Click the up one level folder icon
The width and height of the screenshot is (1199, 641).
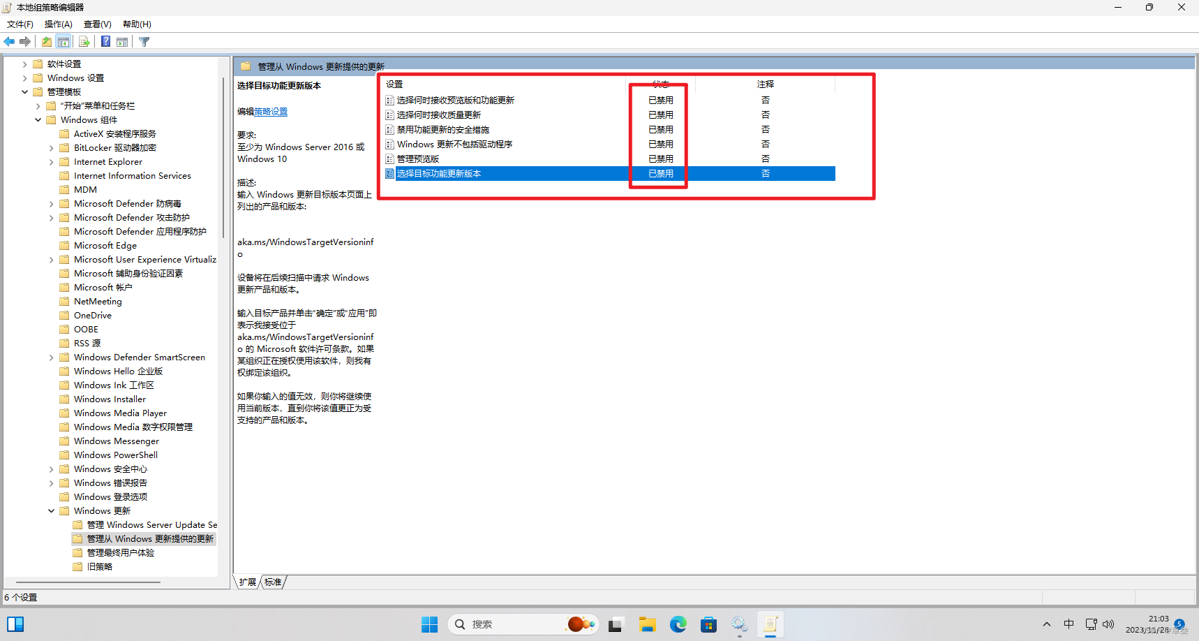click(46, 42)
